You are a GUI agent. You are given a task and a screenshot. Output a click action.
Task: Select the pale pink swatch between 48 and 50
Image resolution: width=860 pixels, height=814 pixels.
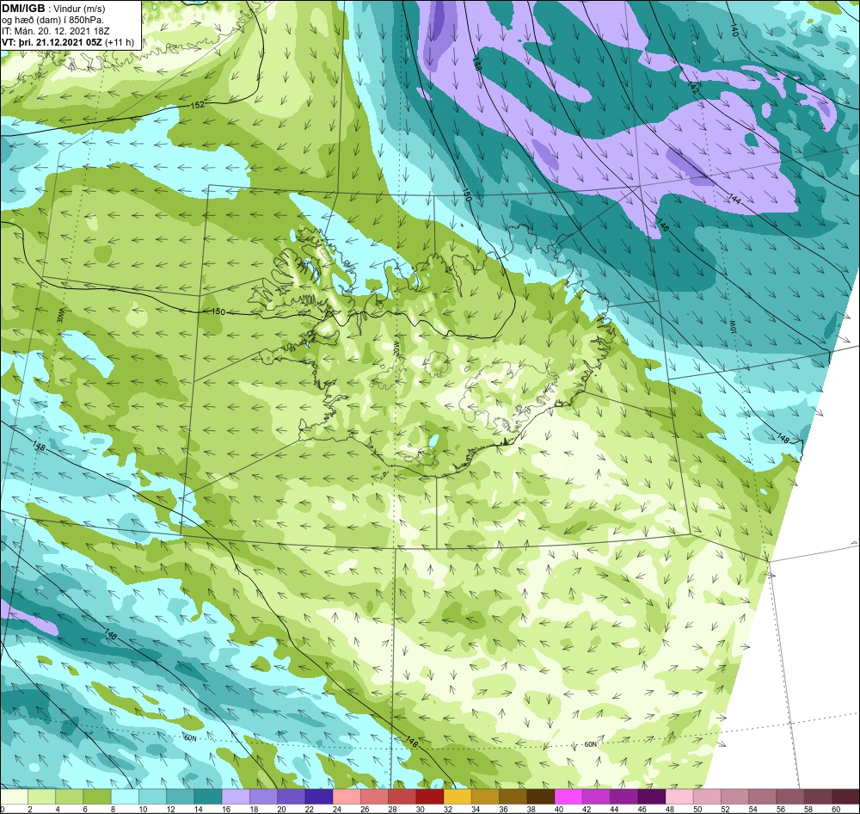tap(679, 797)
